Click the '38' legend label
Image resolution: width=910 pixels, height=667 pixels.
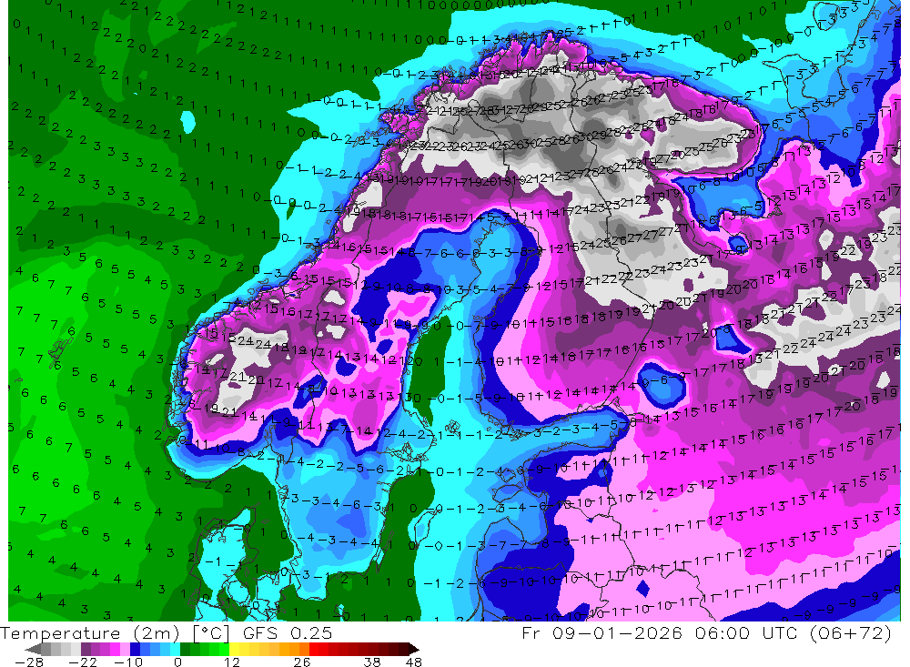click(x=372, y=662)
